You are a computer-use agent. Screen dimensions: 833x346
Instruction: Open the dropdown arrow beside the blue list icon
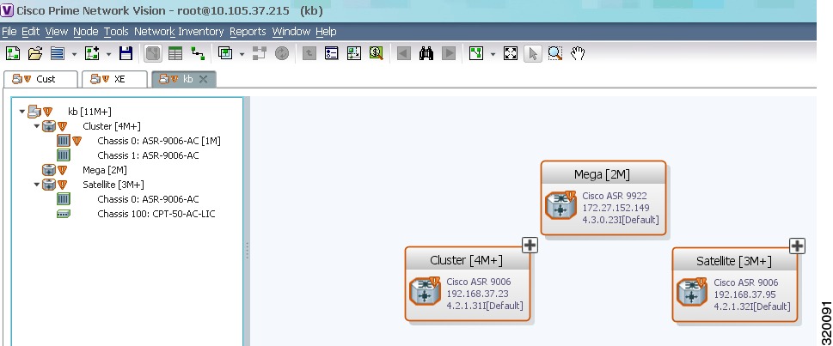[74, 53]
